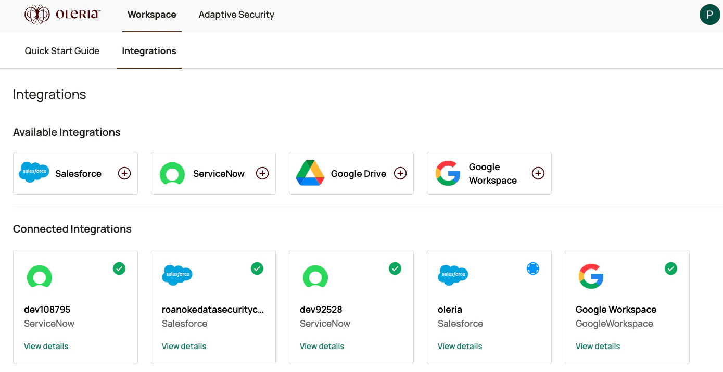This screenshot has height=372, width=723.
Task: View details for dev108795
Action: click(x=46, y=347)
